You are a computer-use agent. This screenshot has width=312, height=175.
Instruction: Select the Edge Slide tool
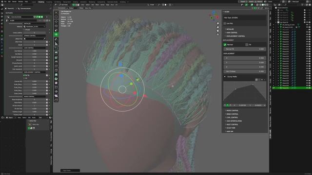[57, 87]
